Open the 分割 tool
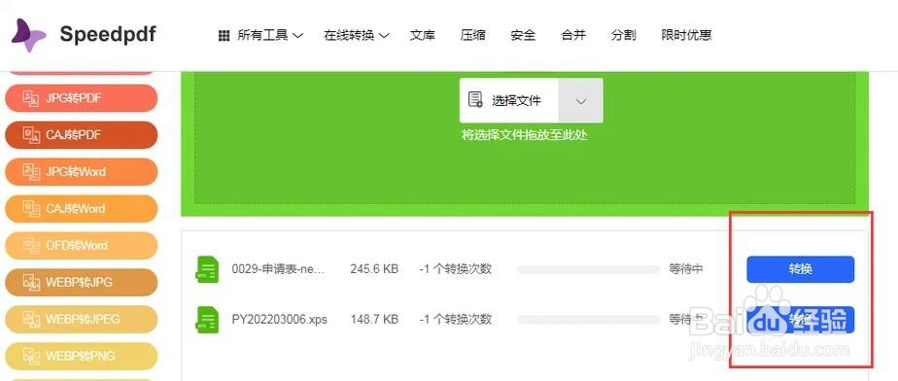898x381 pixels. (623, 36)
